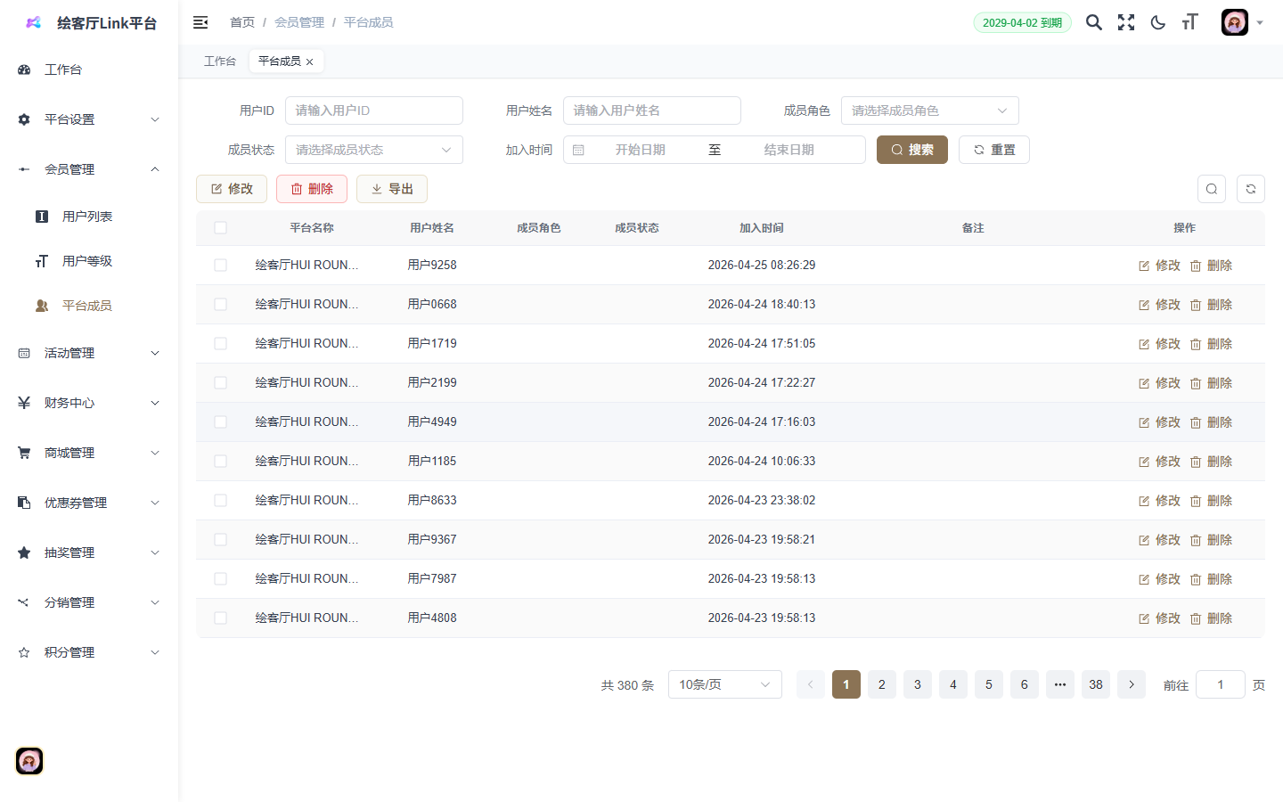Image resolution: width=1283 pixels, height=802 pixels.
Task: Click trash delete icon for 用户9258 row
Action: point(1196,266)
